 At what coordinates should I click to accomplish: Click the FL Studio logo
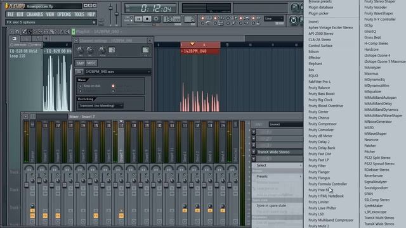pyautogui.click(x=15, y=6)
